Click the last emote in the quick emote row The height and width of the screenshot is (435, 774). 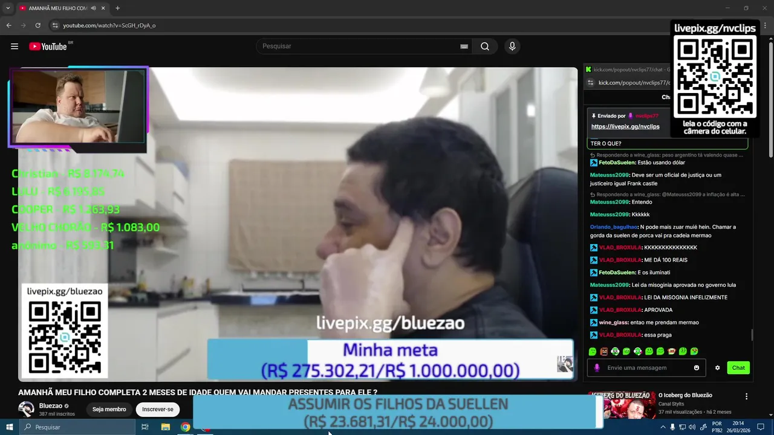[x=695, y=352]
